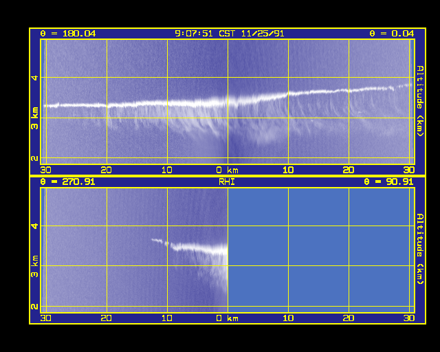Click the blank blue no-data area in the bottom panel

321,250
